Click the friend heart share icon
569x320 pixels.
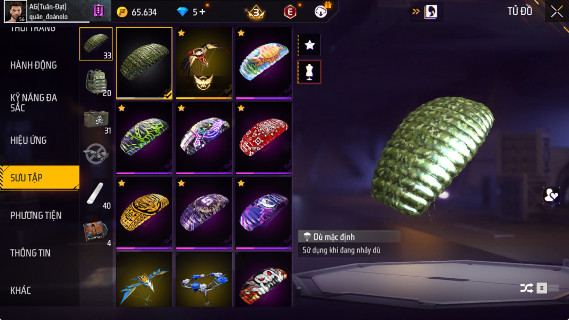point(551,196)
